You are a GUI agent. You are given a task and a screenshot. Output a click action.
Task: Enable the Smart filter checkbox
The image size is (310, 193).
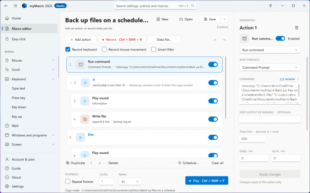[x=153, y=49]
